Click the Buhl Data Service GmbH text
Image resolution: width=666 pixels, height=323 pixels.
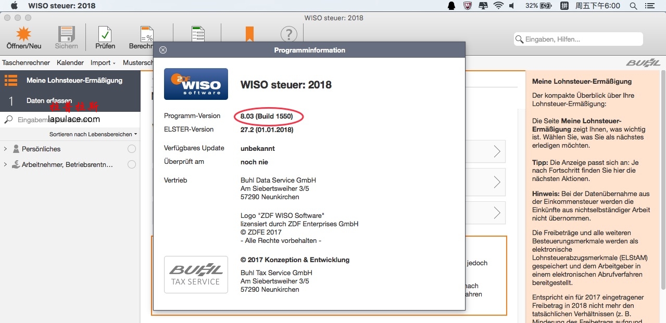(278, 180)
